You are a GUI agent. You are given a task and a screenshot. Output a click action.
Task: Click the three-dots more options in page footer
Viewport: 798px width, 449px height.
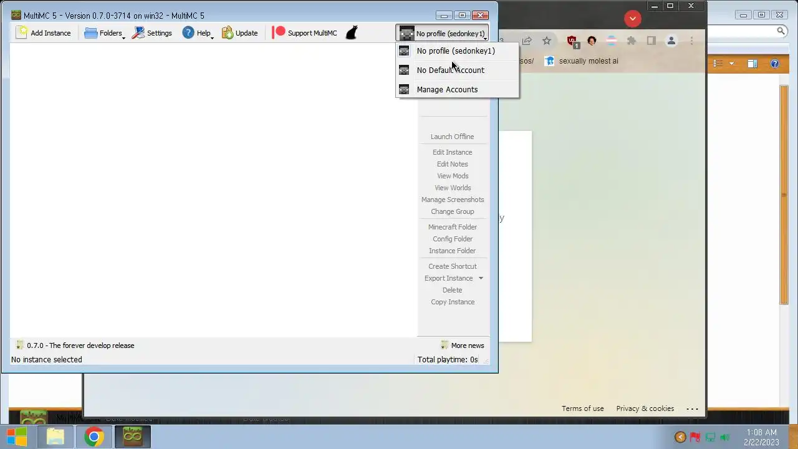(692, 409)
